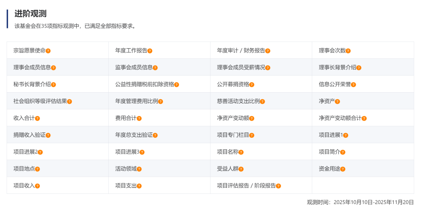Click question icon beside 收入合计
This screenshot has height=214, width=421.
[x=37, y=118]
